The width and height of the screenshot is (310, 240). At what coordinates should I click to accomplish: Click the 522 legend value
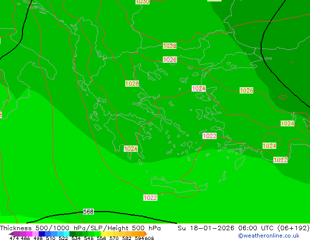(63, 238)
